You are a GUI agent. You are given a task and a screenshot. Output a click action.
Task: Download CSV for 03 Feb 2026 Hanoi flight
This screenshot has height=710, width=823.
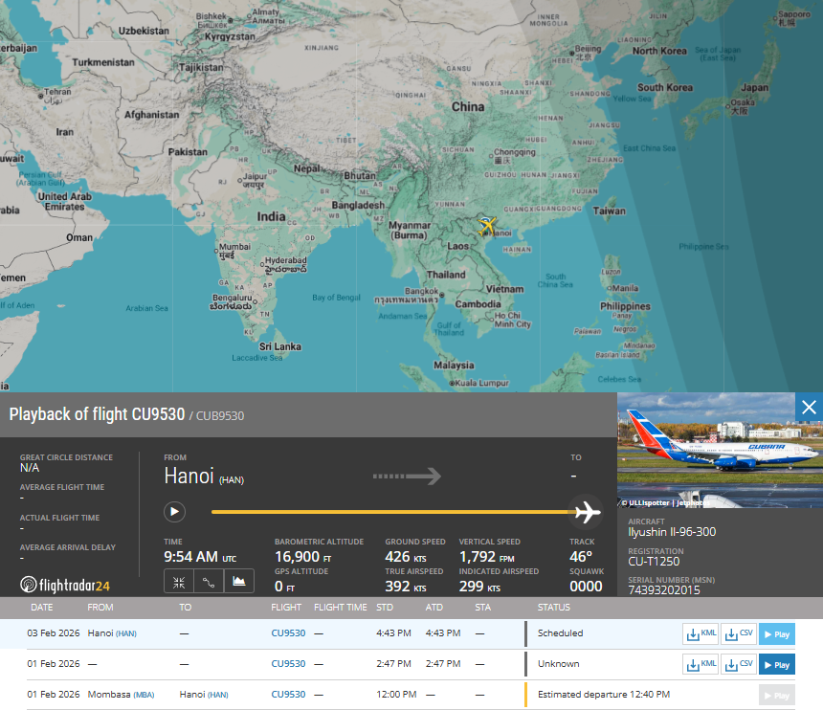pos(739,633)
